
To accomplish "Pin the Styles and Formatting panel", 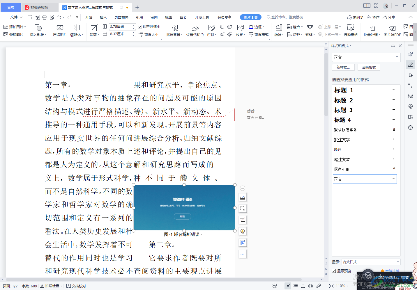I will (393, 46).
